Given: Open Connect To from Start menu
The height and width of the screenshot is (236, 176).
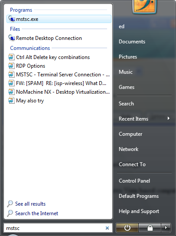Looking at the screenshot, I should [x=132, y=164].
